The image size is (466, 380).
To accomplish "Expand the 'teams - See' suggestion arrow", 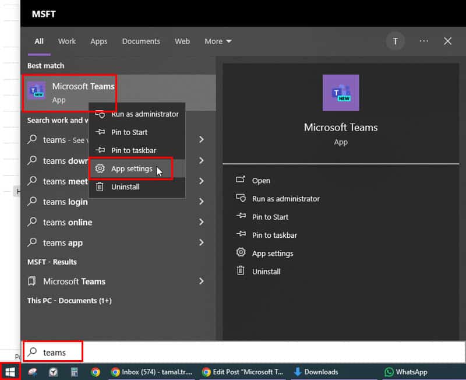I will pos(201,139).
